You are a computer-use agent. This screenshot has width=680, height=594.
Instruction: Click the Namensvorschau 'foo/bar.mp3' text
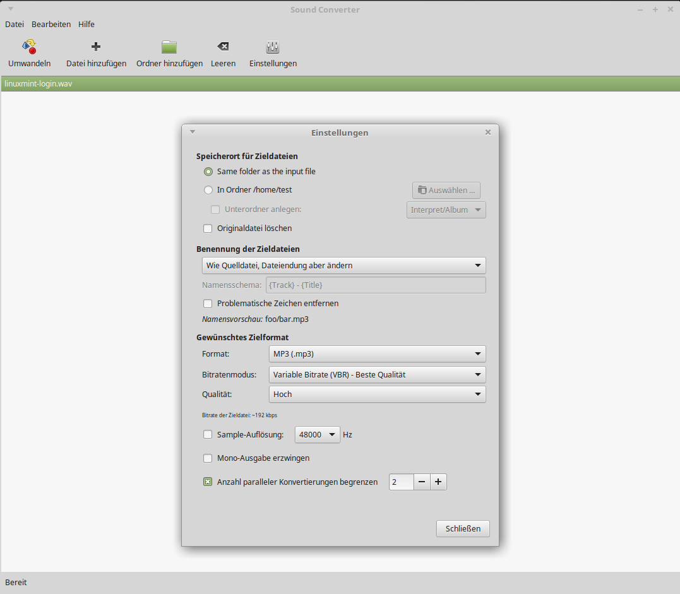pos(287,319)
